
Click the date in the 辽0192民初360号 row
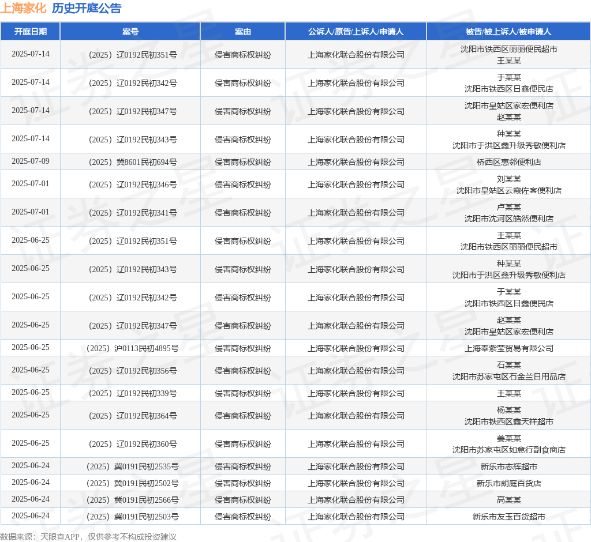[31, 443]
